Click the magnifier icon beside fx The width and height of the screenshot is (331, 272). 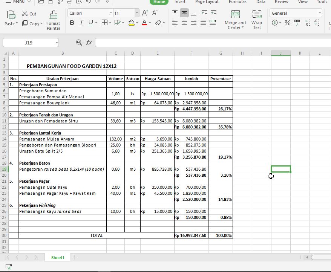[x=79, y=43]
